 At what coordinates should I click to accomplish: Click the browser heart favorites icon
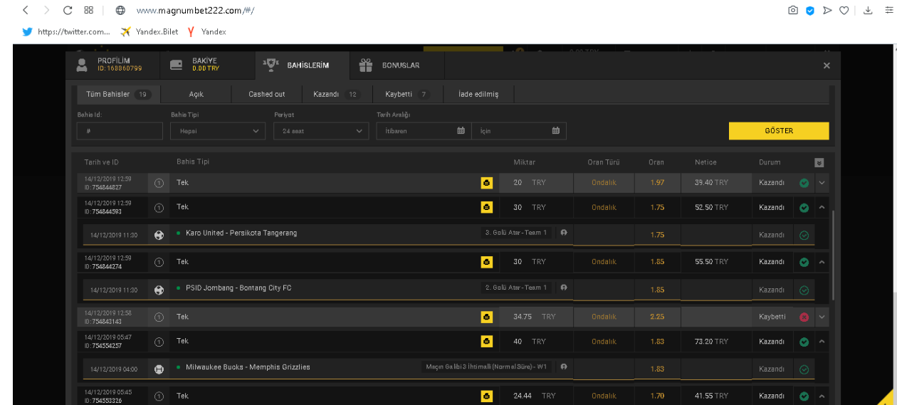[844, 10]
